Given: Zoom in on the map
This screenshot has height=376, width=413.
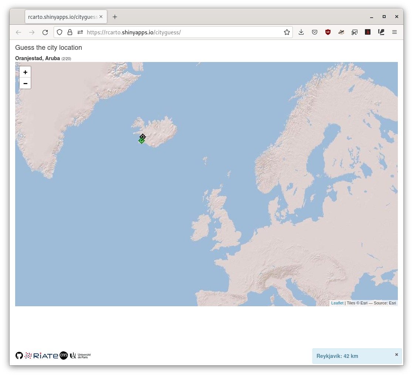Looking at the screenshot, I should point(25,72).
